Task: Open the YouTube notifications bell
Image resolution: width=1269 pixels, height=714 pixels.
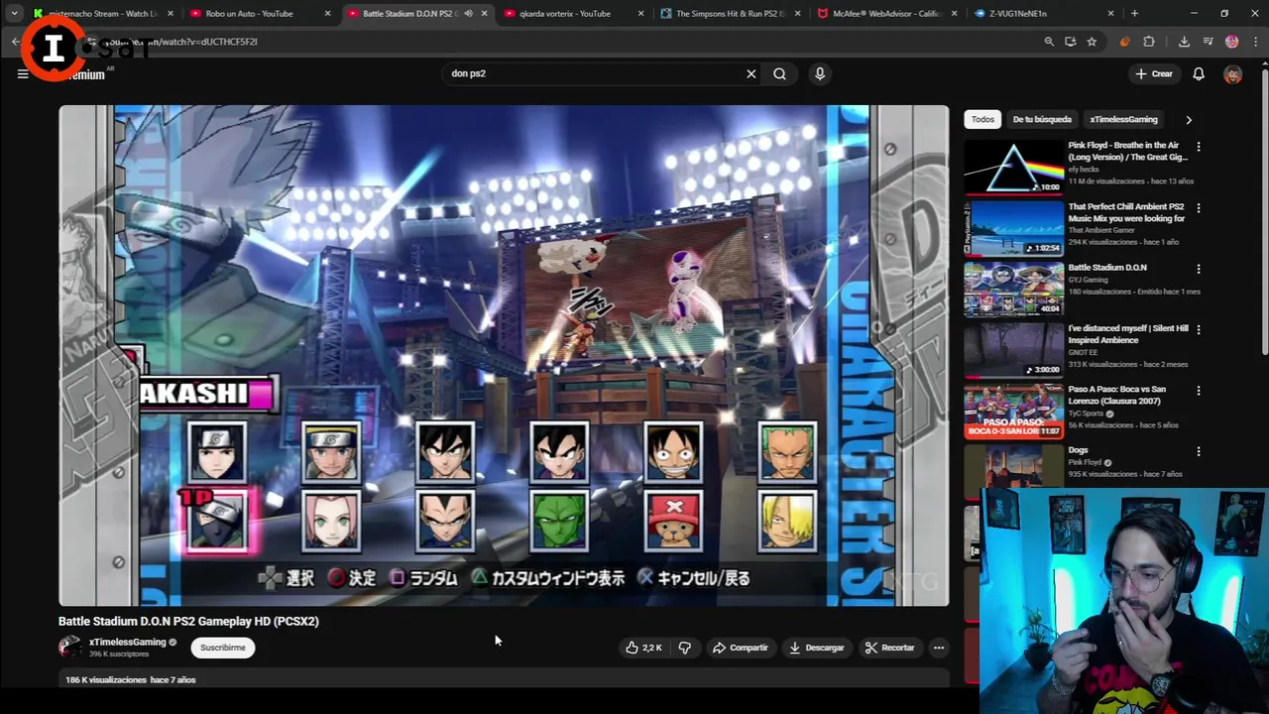Action: click(1199, 73)
